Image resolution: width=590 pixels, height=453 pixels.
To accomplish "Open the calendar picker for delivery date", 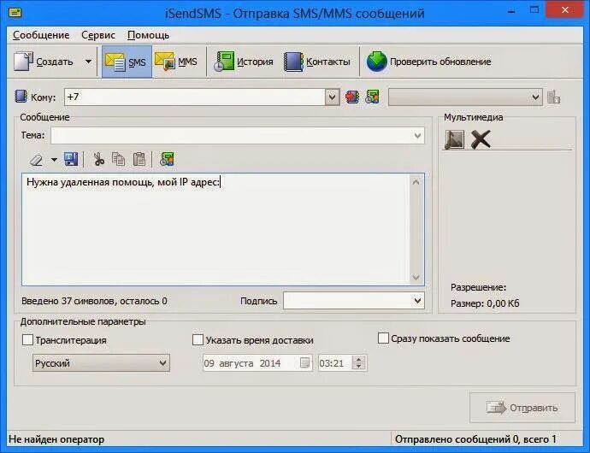I will coord(304,363).
